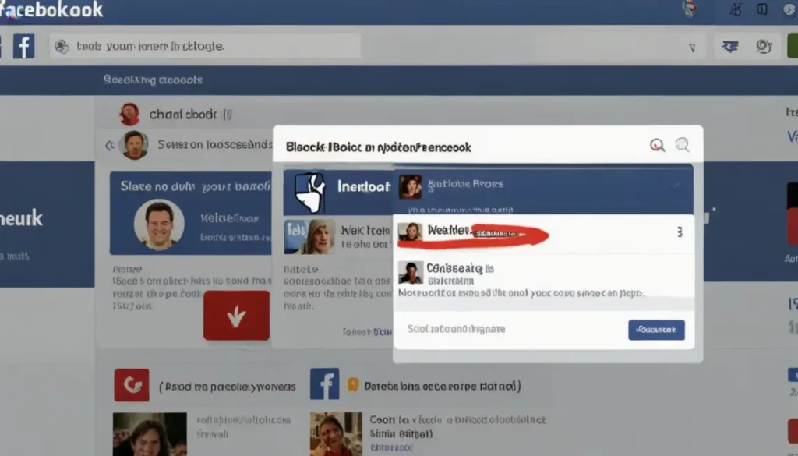The width and height of the screenshot is (798, 456).
Task: Click the Facebook f icon in bottom section
Action: tap(324, 384)
